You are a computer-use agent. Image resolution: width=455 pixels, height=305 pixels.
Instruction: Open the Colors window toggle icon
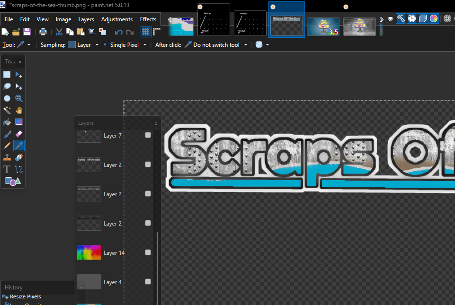(434, 18)
